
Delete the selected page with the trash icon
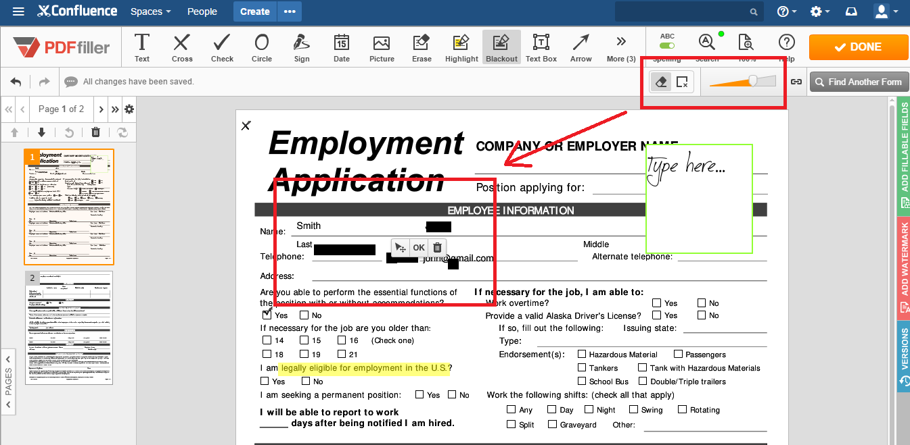[95, 132]
